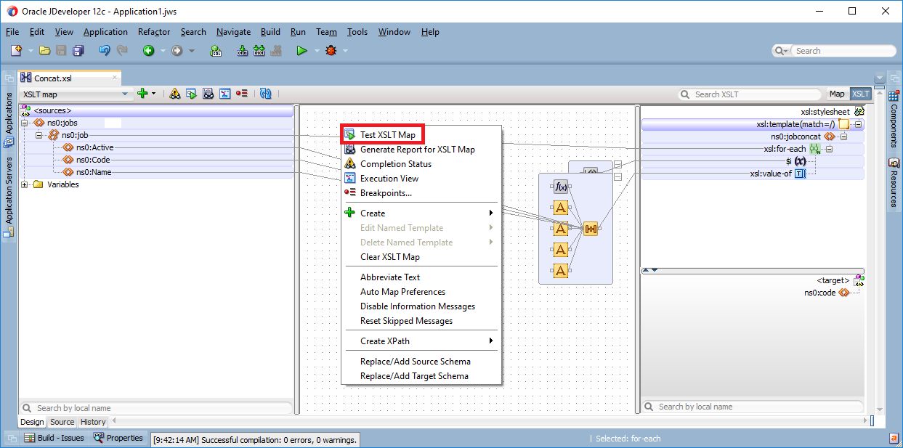Open the Build - Issues panel button
The image size is (903, 448).
[x=54, y=438]
